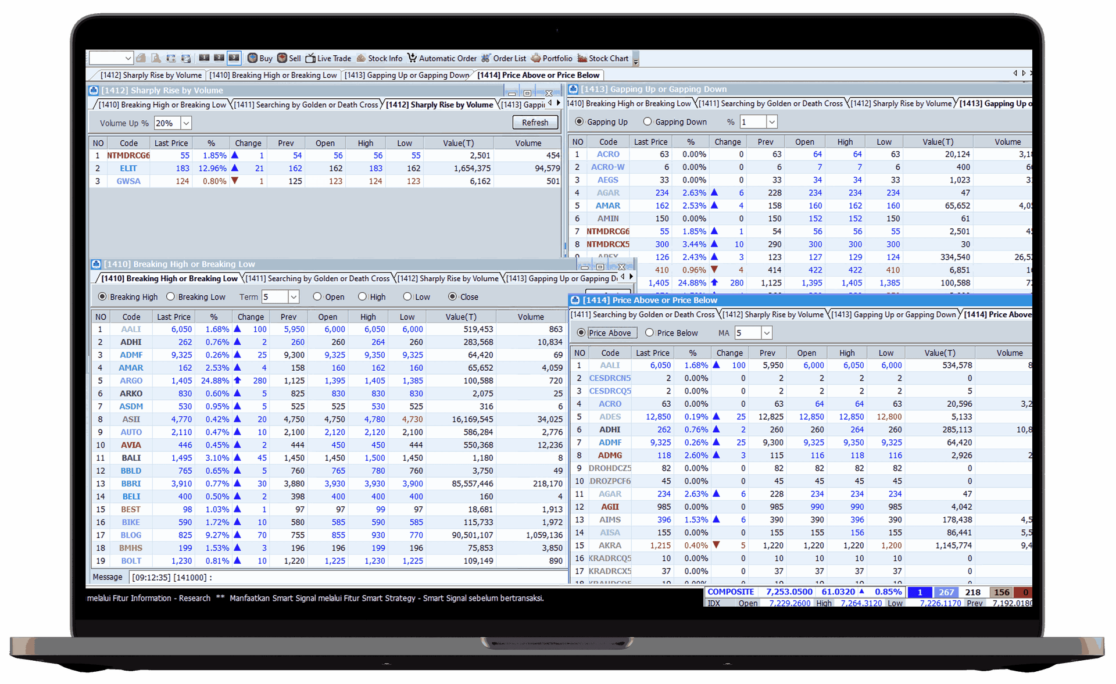Select the Breaking Low radio button
Viewport: 1116px width, 684px height.
point(171,297)
